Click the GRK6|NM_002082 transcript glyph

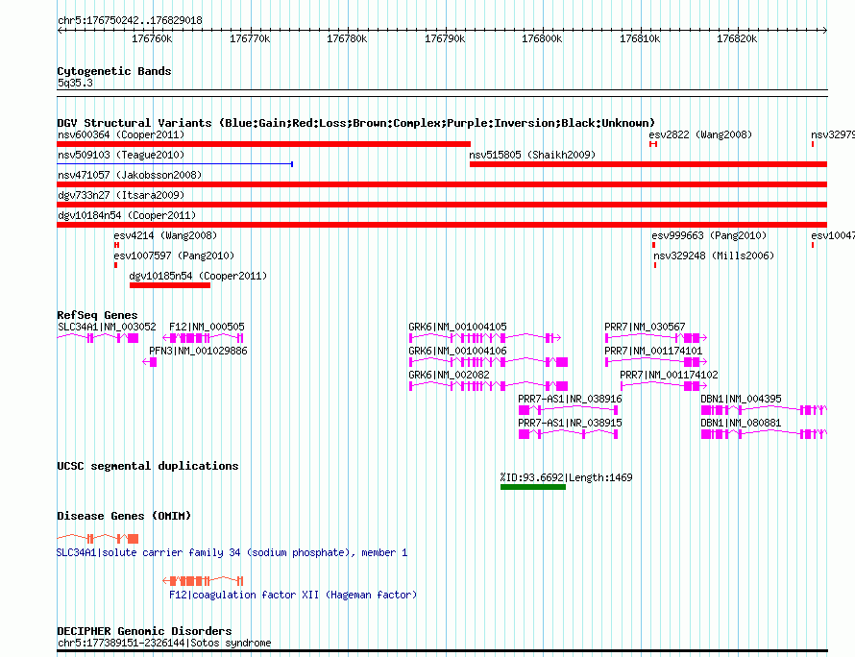pyautogui.click(x=489, y=386)
